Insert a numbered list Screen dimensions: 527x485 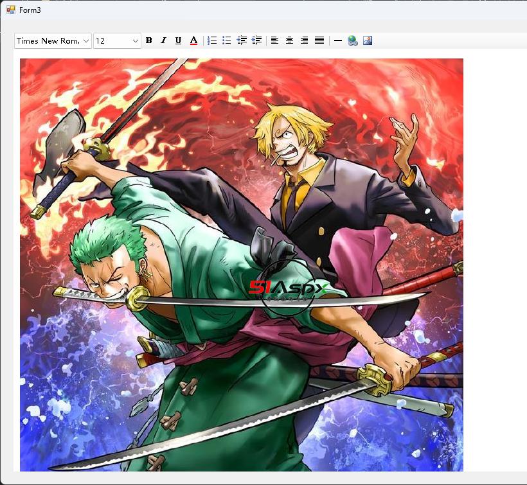(x=212, y=40)
